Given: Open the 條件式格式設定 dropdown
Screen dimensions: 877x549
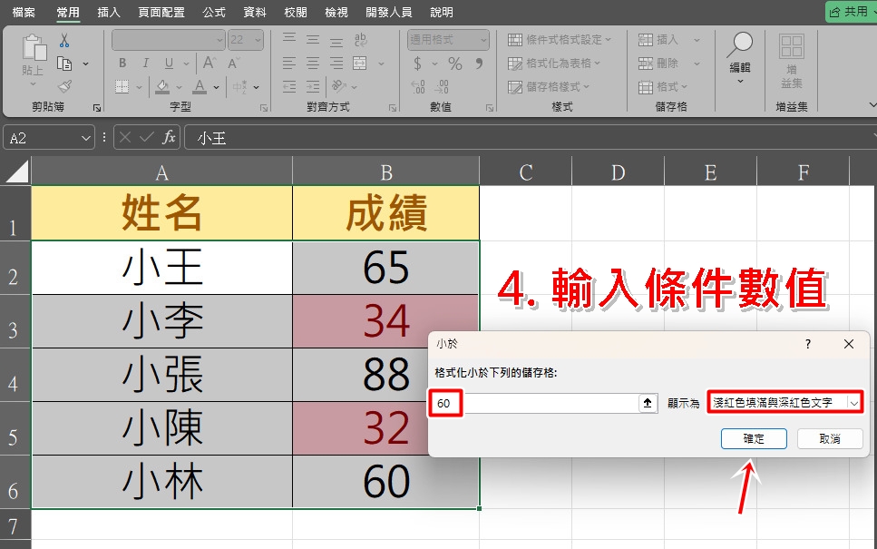Looking at the screenshot, I should click(560, 40).
